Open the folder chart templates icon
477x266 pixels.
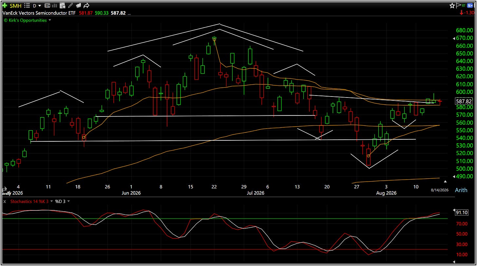78,6
